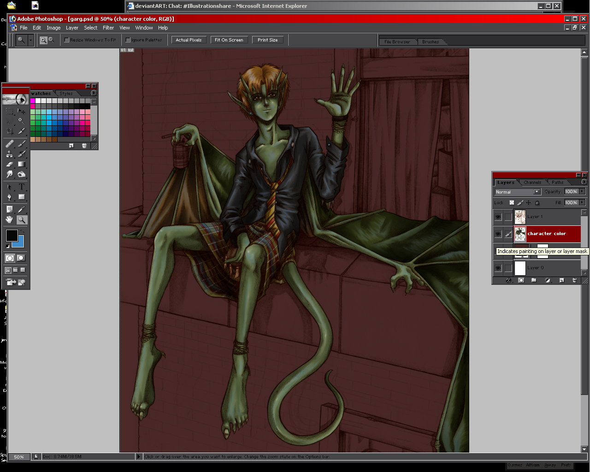Toggle lock image pixels brush icon
This screenshot has width=590, height=472.
tap(520, 203)
